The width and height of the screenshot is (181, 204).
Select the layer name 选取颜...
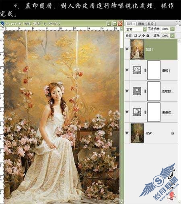tap(168, 91)
